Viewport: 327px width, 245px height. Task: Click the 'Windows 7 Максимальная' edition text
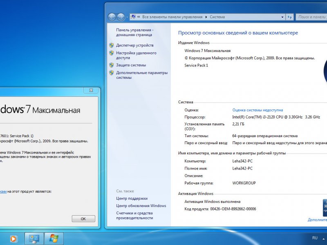(208, 51)
